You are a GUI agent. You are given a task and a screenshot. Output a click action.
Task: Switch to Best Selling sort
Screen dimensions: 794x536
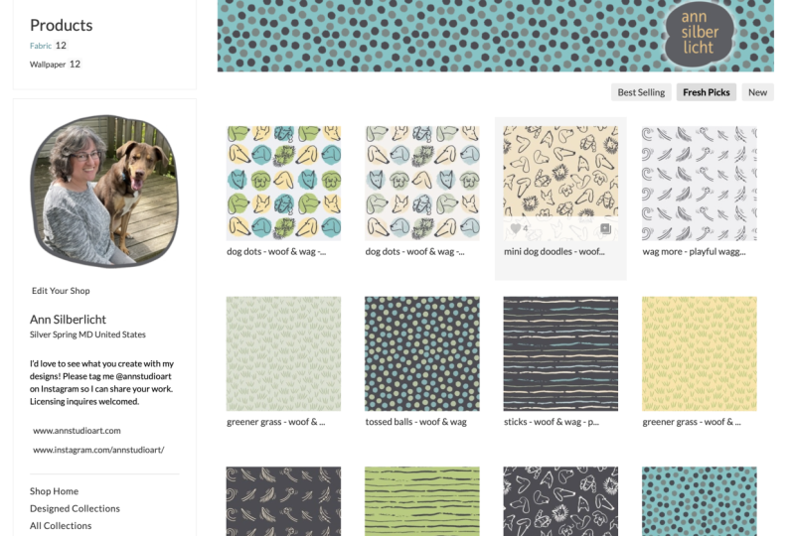pos(641,92)
